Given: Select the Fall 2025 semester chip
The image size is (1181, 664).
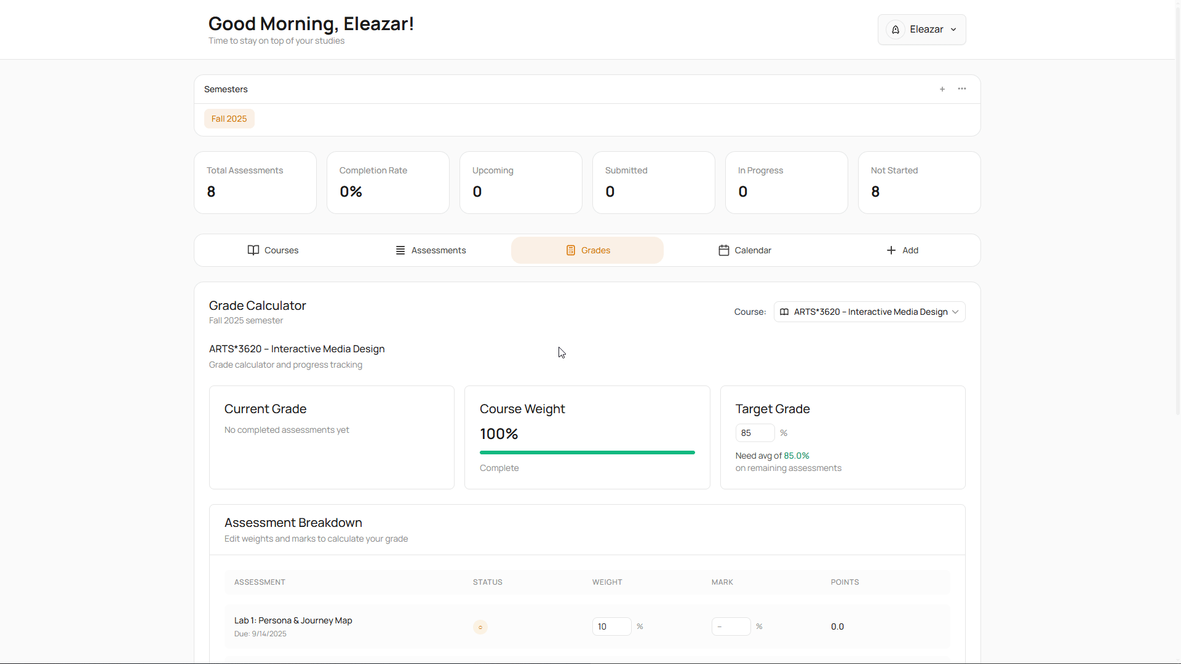Looking at the screenshot, I should tap(229, 119).
